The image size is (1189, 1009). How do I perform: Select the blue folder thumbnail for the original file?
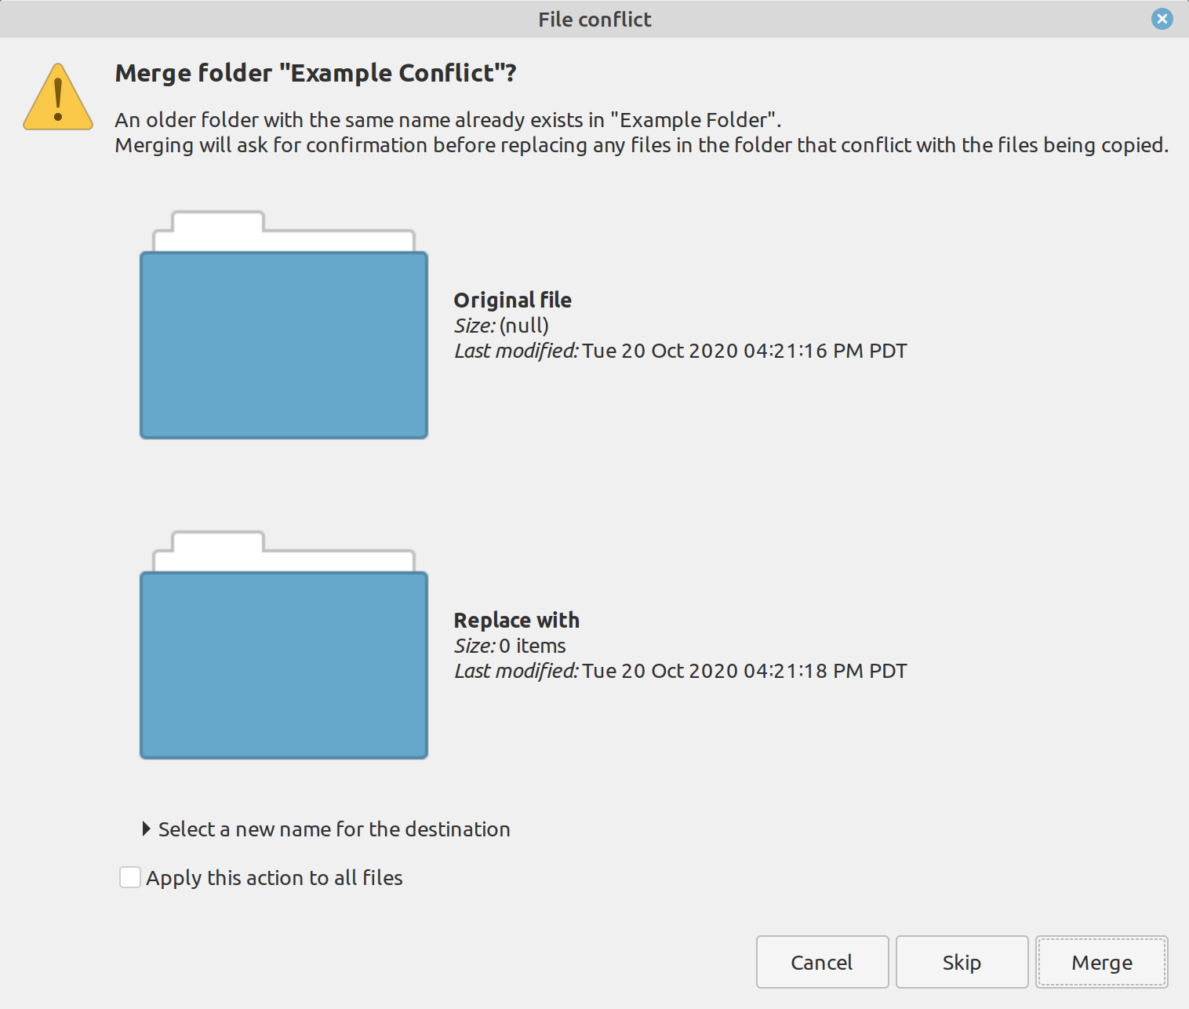[284, 345]
